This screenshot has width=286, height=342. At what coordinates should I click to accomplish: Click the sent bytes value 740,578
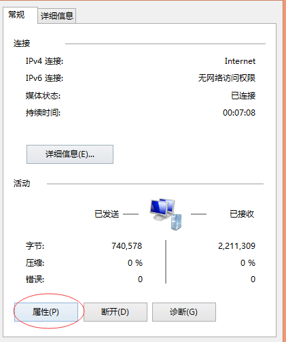[127, 246]
